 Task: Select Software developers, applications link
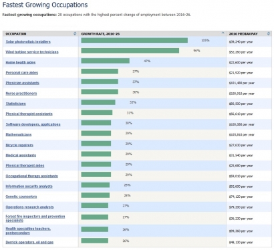coord(33,124)
